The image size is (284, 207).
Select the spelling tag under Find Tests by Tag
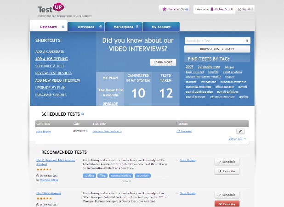coord(244,97)
